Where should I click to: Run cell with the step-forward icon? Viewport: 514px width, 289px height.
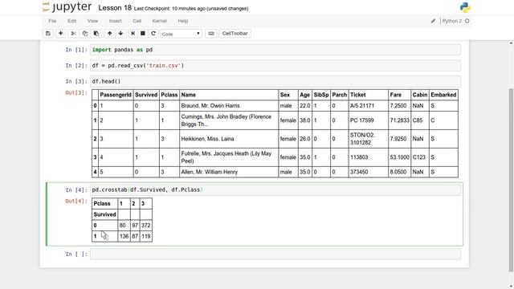point(133,34)
